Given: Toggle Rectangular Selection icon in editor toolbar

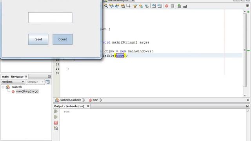Looking at the screenshot, I should click(x=128, y=6).
